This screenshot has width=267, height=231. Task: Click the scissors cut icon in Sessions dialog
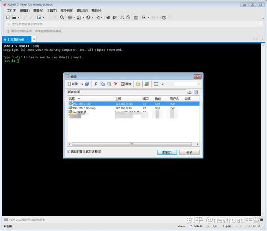[x=96, y=84]
